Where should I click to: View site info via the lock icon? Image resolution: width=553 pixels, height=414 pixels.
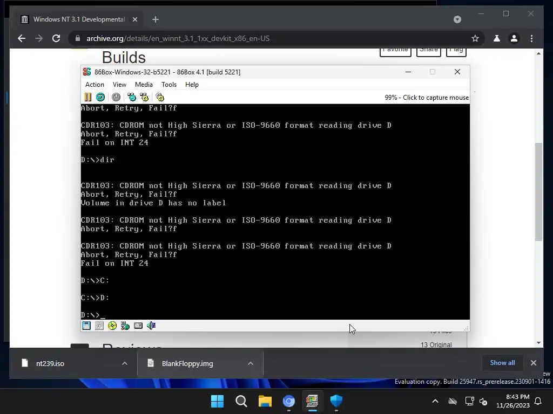[78, 38]
